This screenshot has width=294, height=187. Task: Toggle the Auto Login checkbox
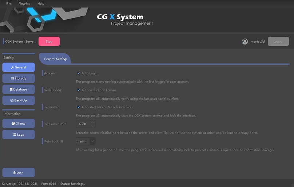tap(79, 73)
